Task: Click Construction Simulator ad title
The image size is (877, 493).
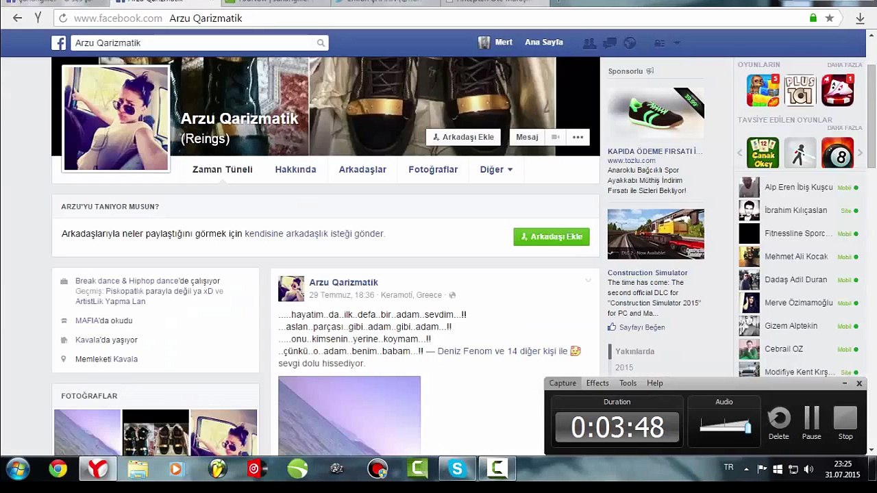Action: point(647,273)
